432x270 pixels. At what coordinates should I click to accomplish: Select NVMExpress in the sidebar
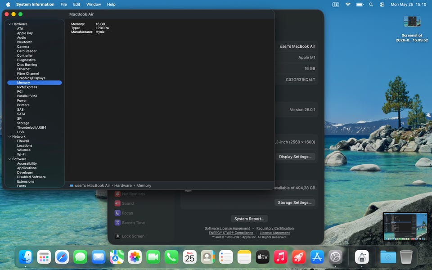[27, 87]
